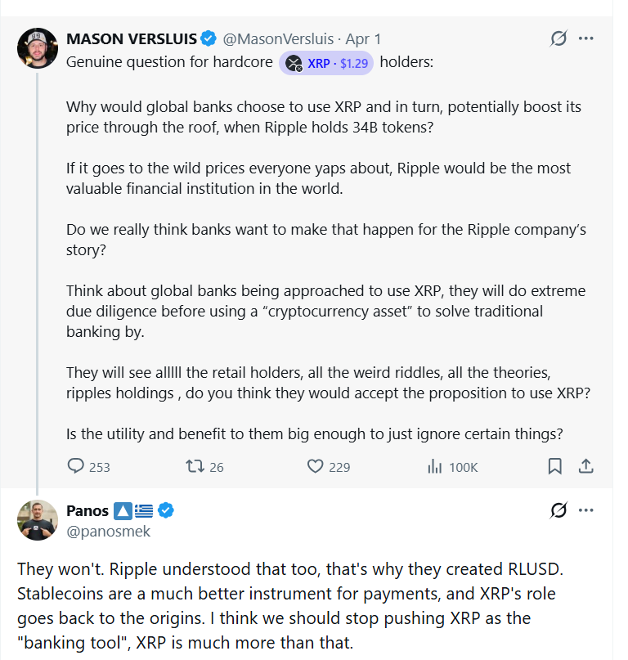Viewport: 628px width, 660px height.
Task: Open Mason Versluis's profile picture
Action: pyautogui.click(x=38, y=48)
